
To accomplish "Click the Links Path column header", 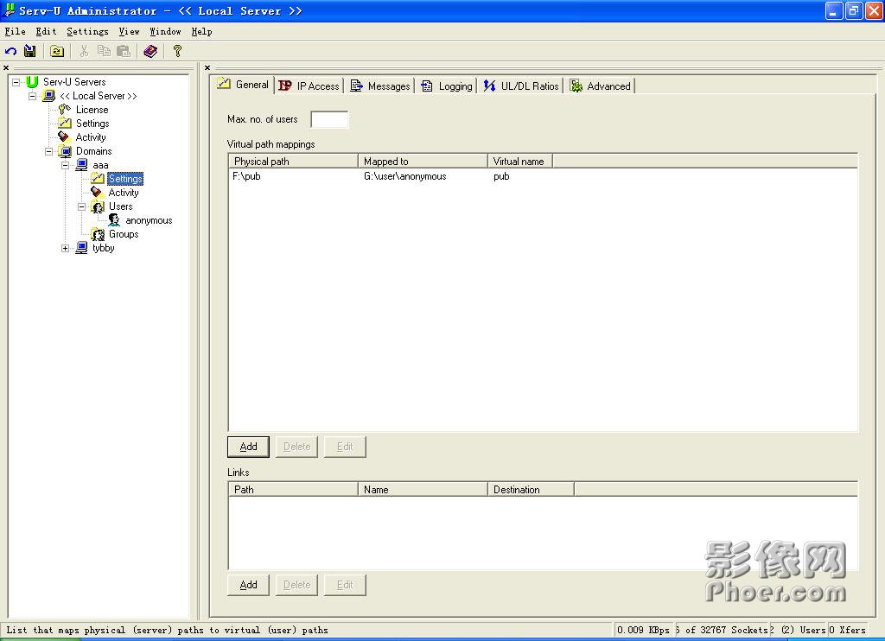I will 294,489.
